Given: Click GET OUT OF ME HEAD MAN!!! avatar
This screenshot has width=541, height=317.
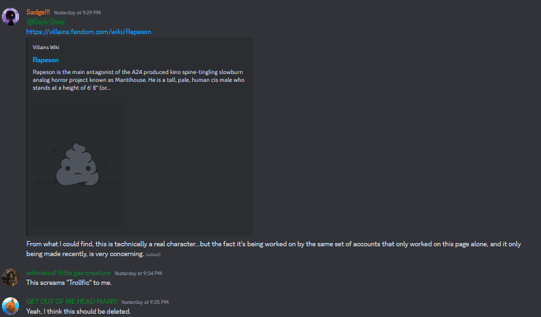Looking at the screenshot, I should 10,306.
